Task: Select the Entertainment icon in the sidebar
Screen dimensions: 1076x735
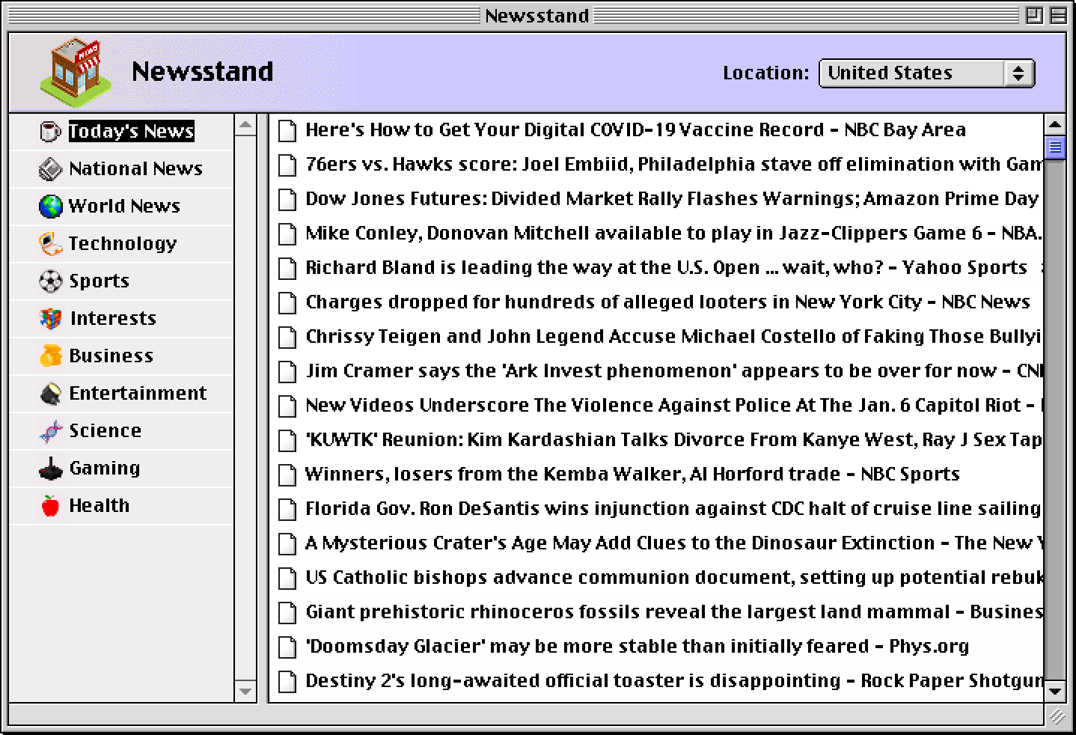Action: pos(48,393)
